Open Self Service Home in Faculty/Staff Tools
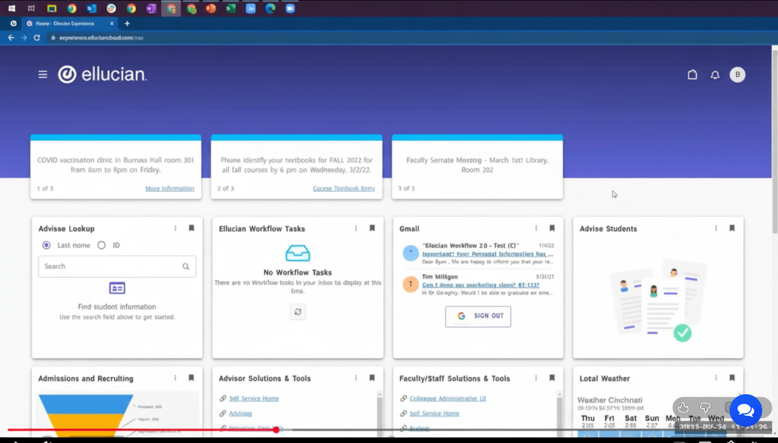Screen dimensions: 778x443 pyautogui.click(x=434, y=413)
